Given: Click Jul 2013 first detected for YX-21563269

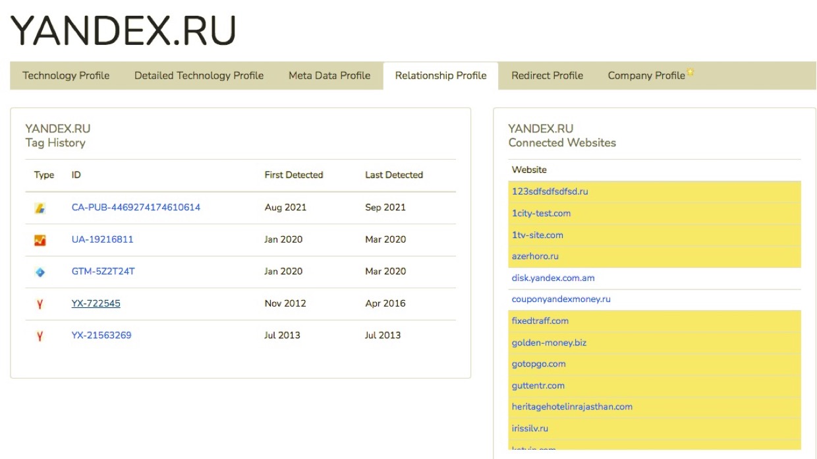Looking at the screenshot, I should point(283,336).
